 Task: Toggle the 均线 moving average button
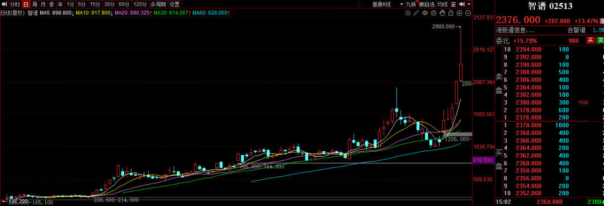click(443, 4)
